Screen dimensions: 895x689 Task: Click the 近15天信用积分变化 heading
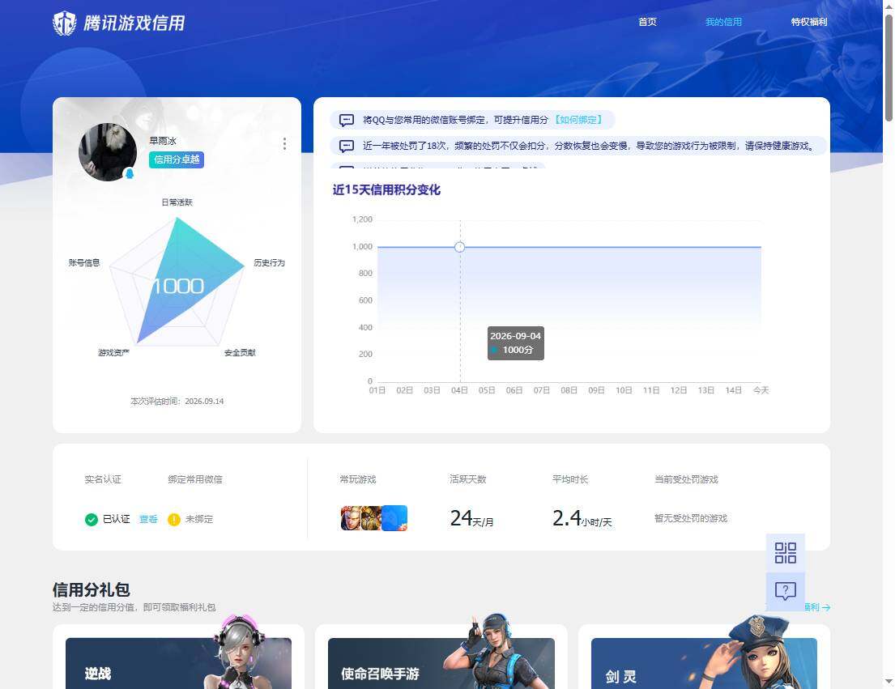pyautogui.click(x=386, y=190)
